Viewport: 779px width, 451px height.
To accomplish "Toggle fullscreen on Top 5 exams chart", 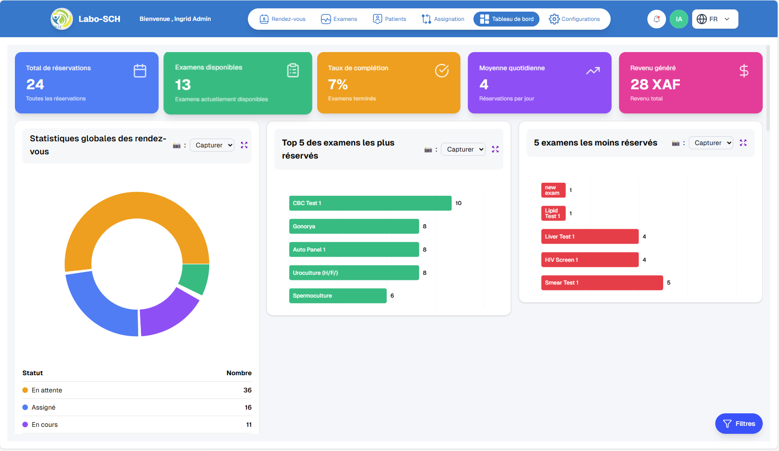I will [495, 149].
